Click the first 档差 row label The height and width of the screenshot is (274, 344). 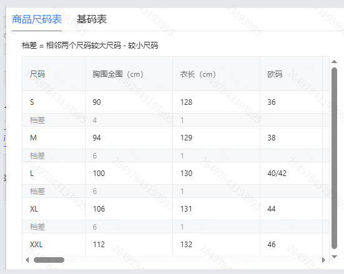click(37, 120)
